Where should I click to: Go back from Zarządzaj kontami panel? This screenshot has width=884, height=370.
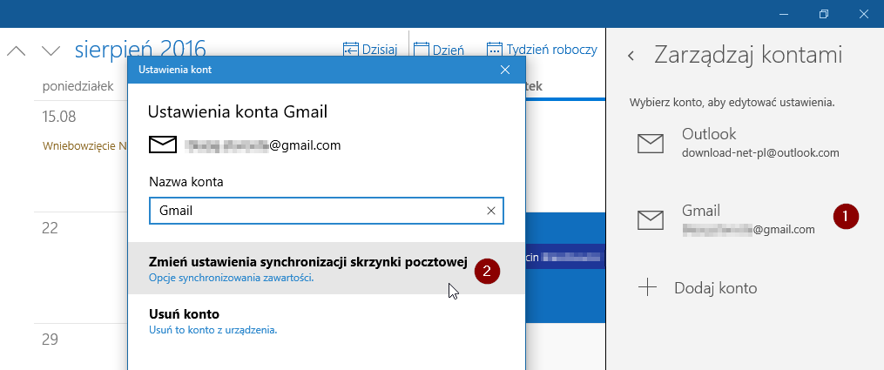click(631, 55)
